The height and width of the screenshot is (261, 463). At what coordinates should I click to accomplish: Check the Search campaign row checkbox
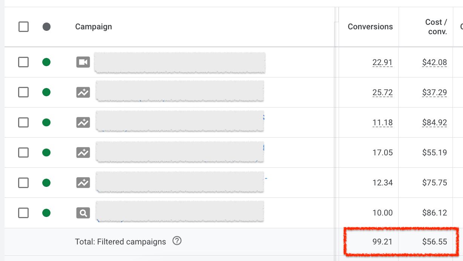[23, 212]
